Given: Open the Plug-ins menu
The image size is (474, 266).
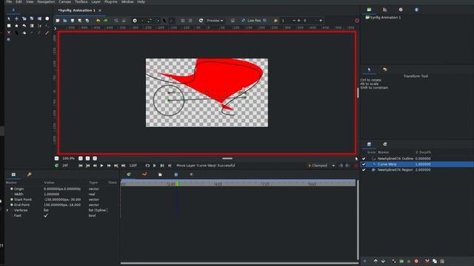Looking at the screenshot, I should pyautogui.click(x=111, y=1).
